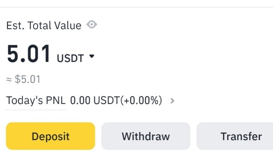Toggle balance visibility beside Est. Total Value
The height and width of the screenshot is (153, 273).
pos(92,24)
